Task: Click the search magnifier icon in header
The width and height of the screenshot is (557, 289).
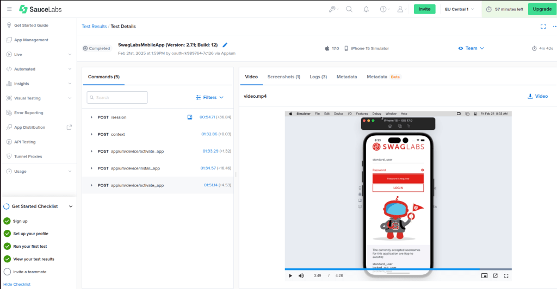Action: (349, 9)
